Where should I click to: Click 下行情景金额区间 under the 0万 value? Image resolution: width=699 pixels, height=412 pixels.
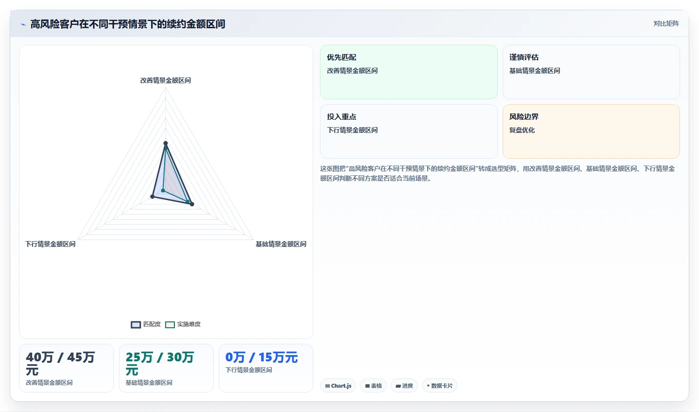[x=249, y=370]
